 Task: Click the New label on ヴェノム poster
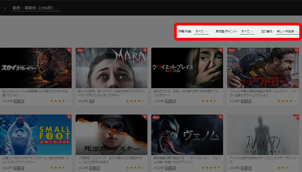pos(156,117)
